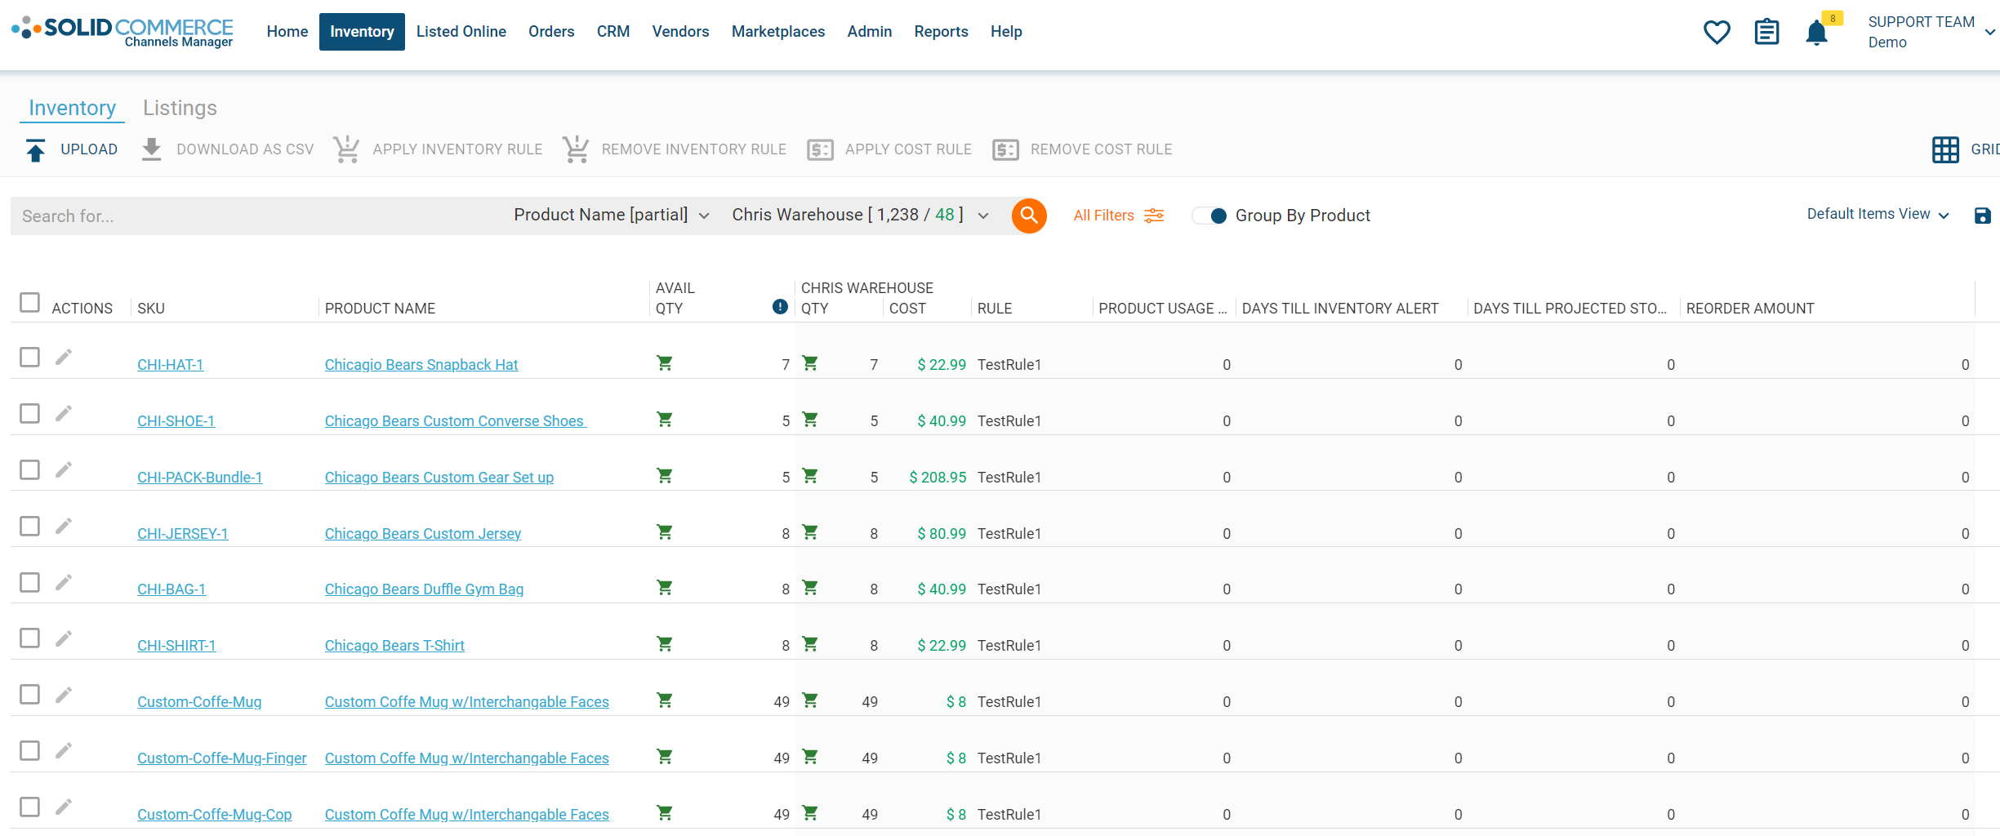
Task: Save the current view with disk icon
Action: coord(1982,216)
